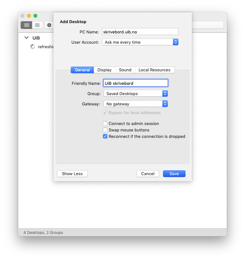Image resolution: width=245 pixels, height=260 pixels.
Task: Switch to list view icon
Action: pos(37,25)
